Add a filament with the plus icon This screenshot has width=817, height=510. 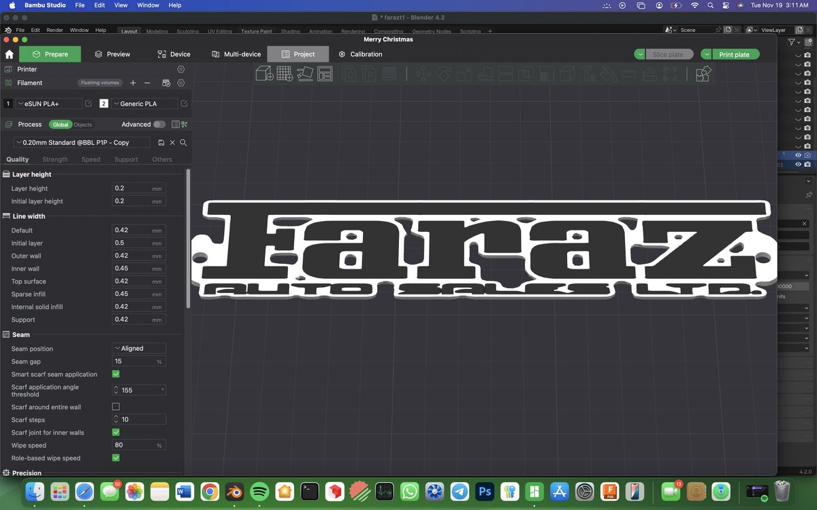point(133,83)
